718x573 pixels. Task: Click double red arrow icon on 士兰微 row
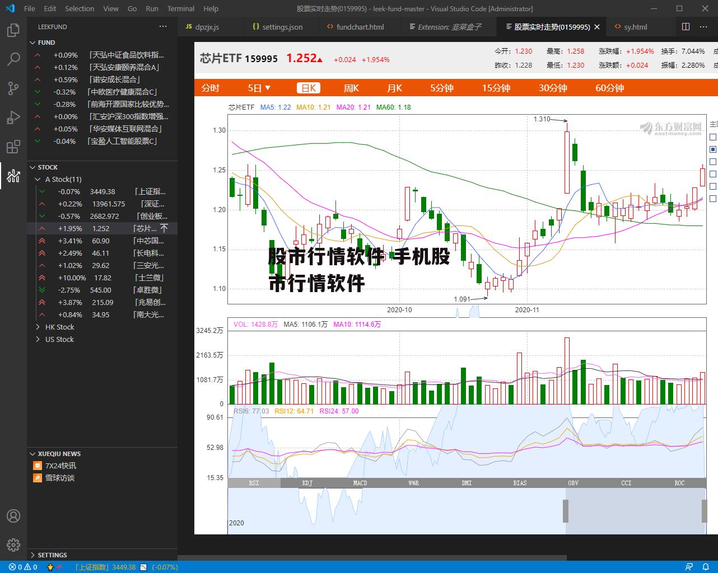41,278
